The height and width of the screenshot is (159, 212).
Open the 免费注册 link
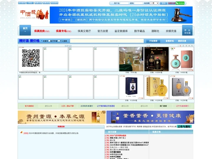172,3
